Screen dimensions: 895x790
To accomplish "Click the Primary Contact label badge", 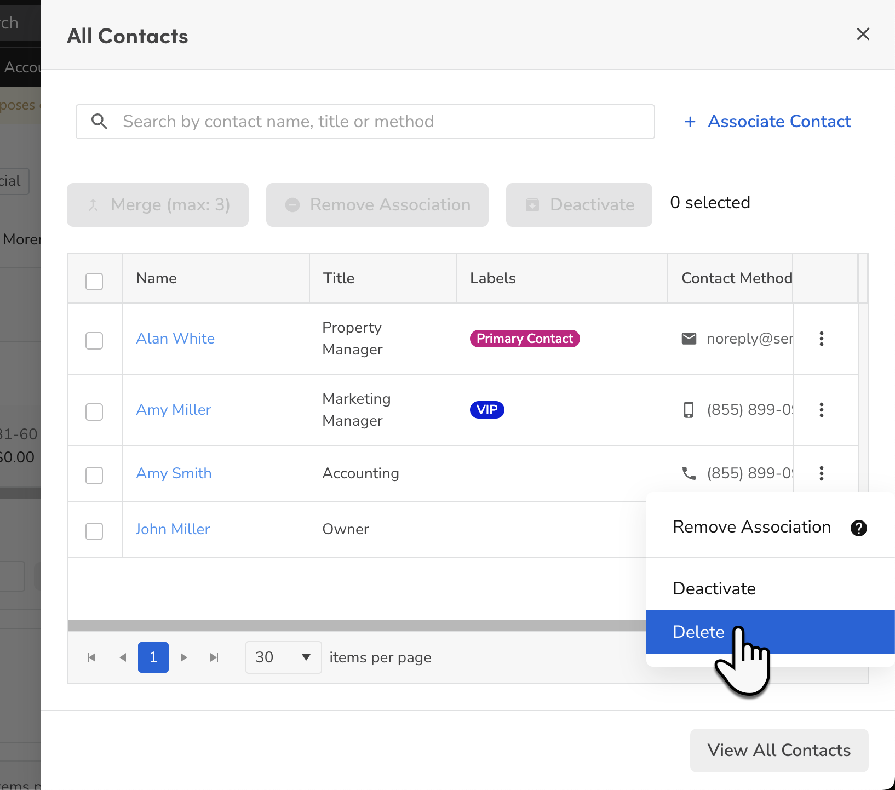I will [524, 339].
